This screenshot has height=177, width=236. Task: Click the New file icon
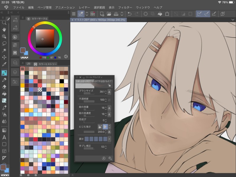pyautogui.click(x=102, y=14)
